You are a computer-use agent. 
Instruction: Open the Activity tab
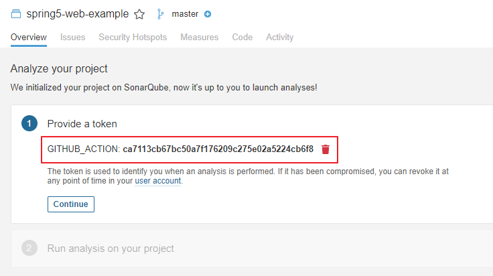pyautogui.click(x=279, y=38)
